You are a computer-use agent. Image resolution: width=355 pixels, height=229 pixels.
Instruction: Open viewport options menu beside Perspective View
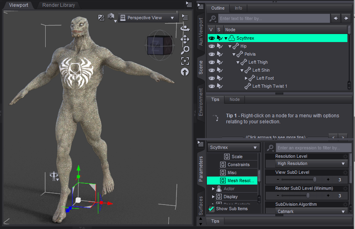pos(185,17)
